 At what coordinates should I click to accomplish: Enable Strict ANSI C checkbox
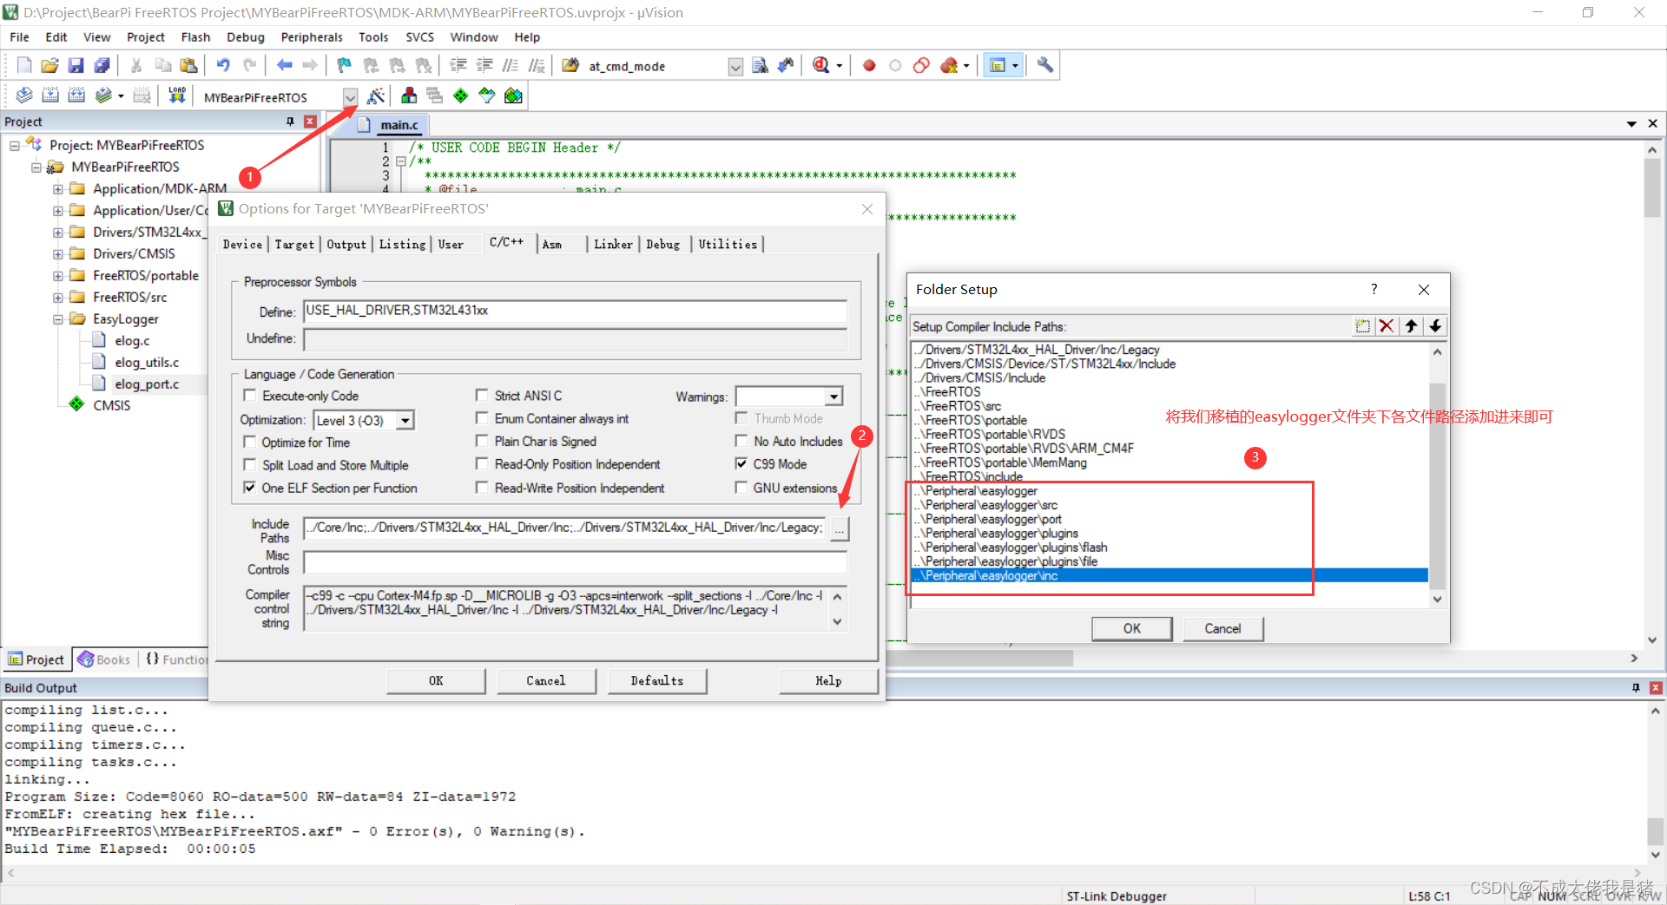pyautogui.click(x=482, y=396)
